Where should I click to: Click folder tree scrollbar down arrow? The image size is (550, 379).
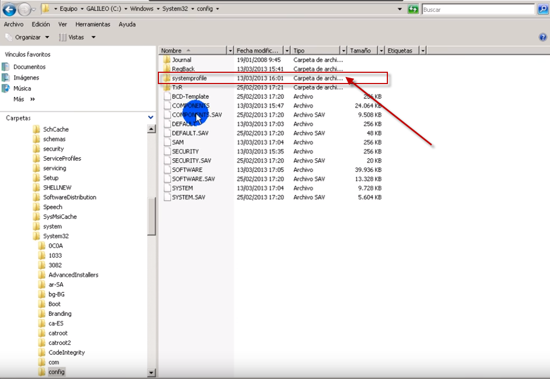click(151, 373)
